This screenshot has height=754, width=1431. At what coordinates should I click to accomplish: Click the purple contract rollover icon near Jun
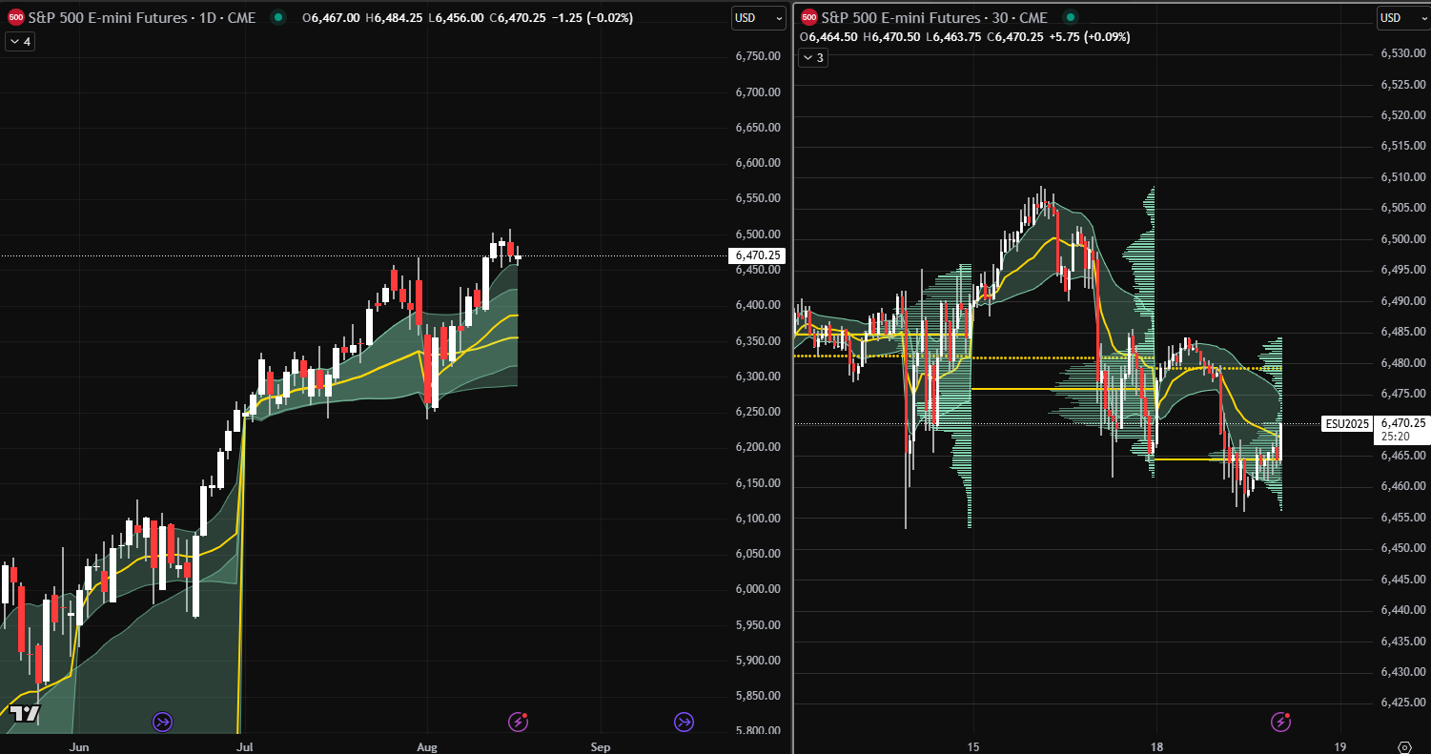point(162,722)
